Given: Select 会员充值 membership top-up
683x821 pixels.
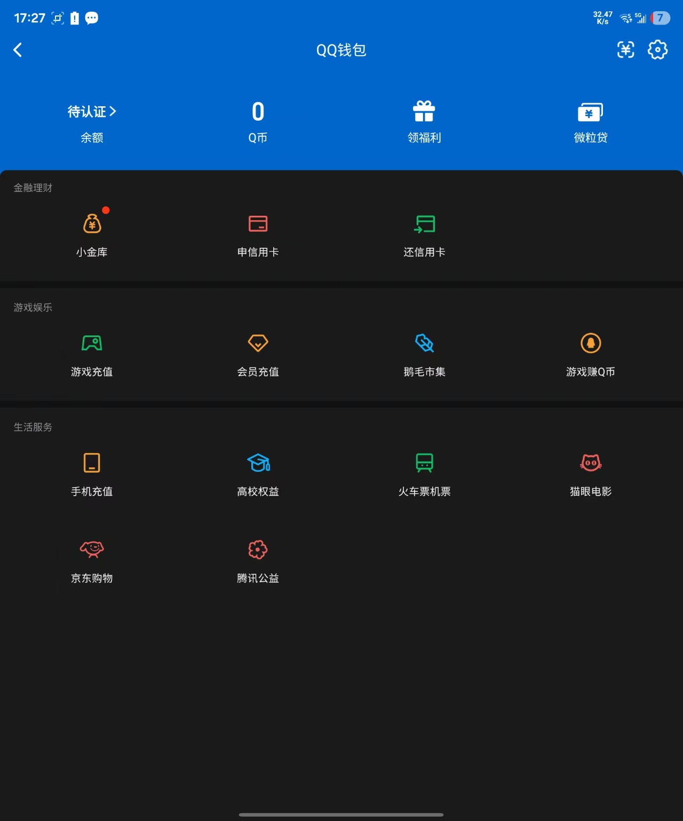Looking at the screenshot, I should [258, 353].
